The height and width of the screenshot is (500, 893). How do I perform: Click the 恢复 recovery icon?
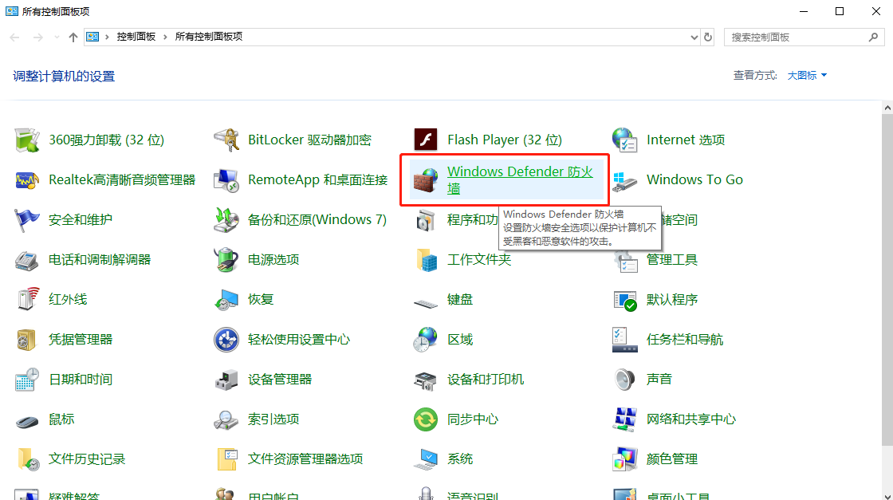click(226, 300)
